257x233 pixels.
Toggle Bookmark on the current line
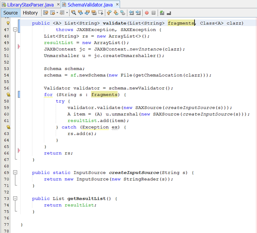click(123, 13)
